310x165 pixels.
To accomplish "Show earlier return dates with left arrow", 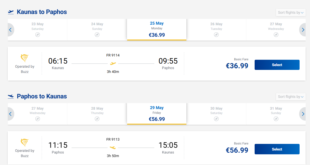I will click(x=10, y=114).
